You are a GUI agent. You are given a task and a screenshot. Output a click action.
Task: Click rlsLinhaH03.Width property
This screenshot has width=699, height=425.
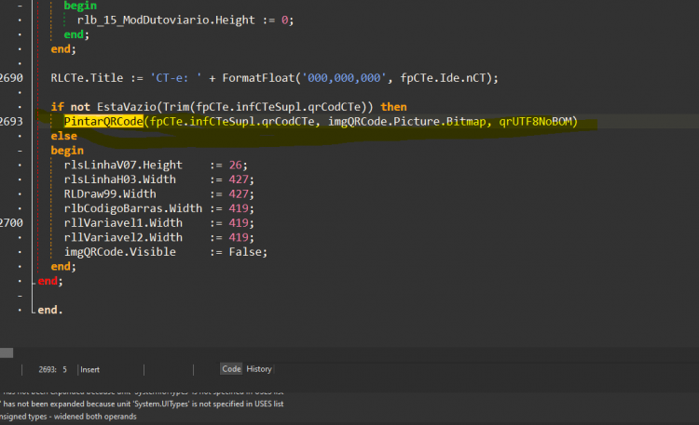(120, 179)
